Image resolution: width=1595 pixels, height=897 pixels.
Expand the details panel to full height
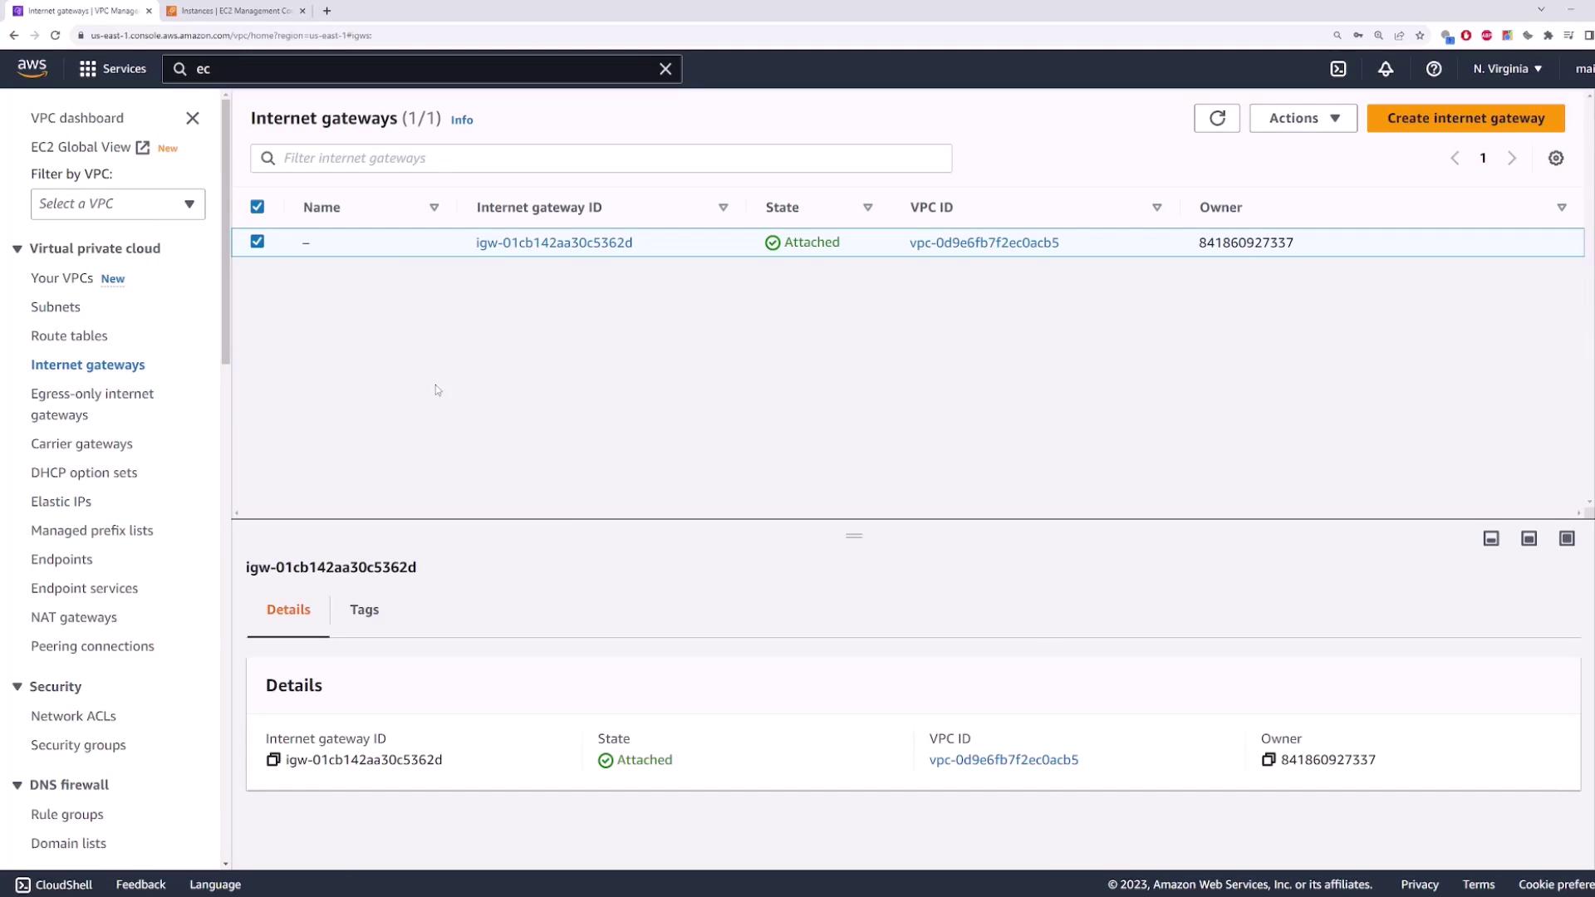(x=1567, y=539)
